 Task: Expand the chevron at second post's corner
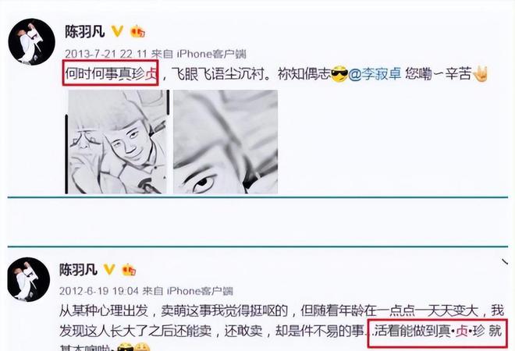505,262
